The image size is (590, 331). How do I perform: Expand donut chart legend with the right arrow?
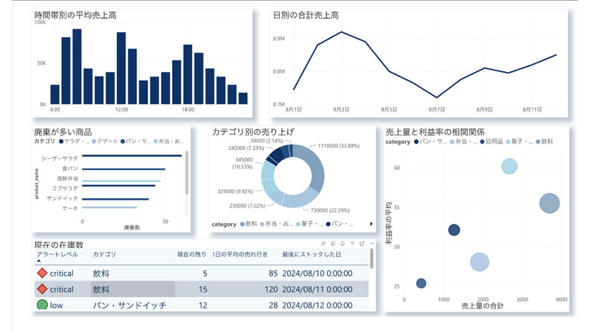click(371, 224)
